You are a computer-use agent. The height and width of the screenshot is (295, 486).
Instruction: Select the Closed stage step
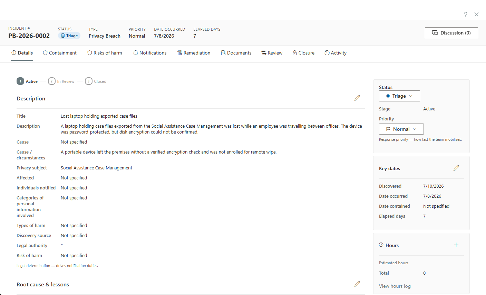(96, 81)
